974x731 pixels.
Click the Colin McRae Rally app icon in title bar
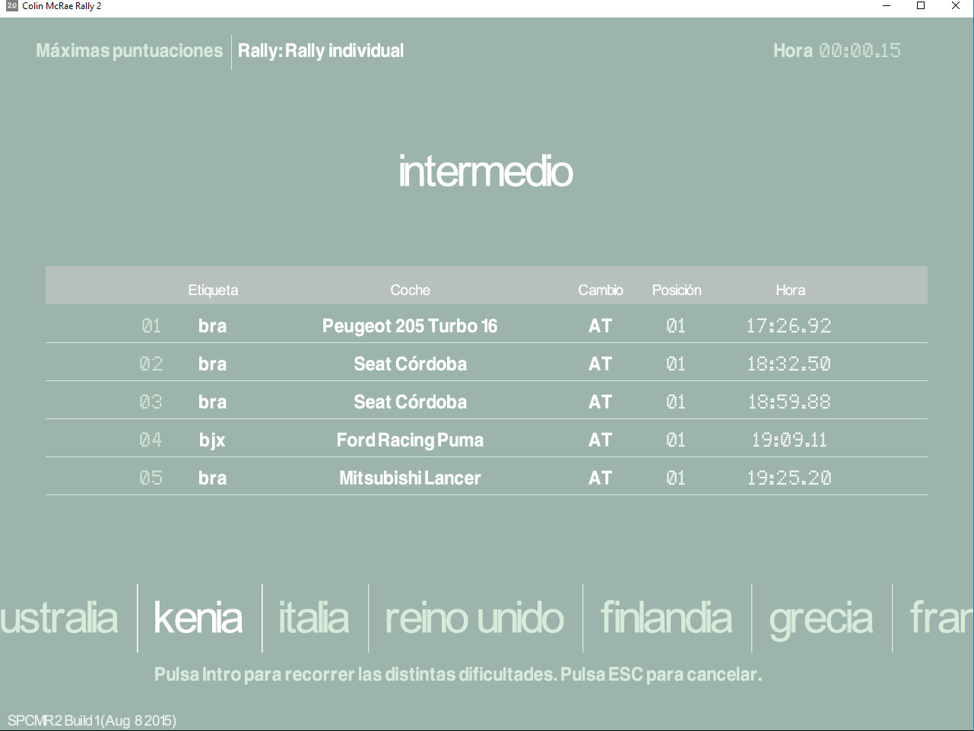click(11, 6)
